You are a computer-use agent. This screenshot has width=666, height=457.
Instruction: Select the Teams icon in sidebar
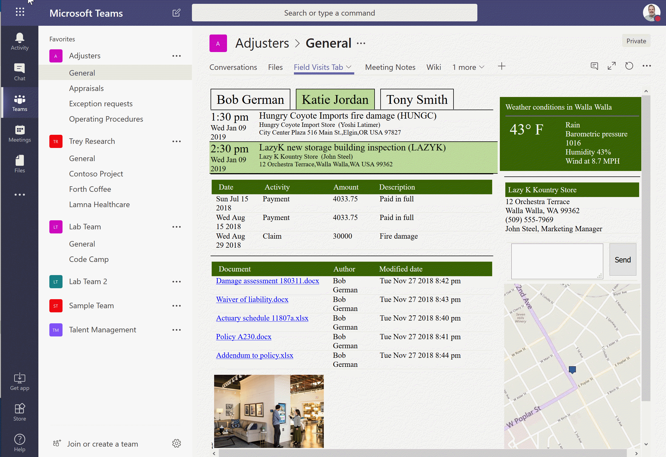click(x=19, y=103)
